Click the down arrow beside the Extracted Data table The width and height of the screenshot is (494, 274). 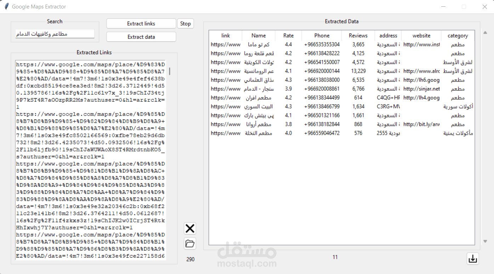point(485,241)
